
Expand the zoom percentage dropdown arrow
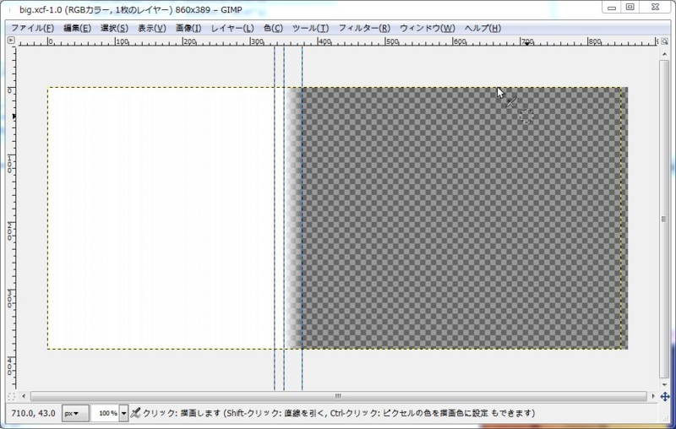[123, 413]
